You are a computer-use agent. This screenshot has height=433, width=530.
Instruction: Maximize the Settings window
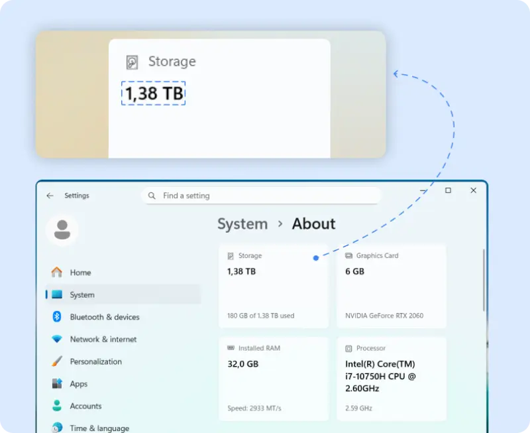coord(449,190)
